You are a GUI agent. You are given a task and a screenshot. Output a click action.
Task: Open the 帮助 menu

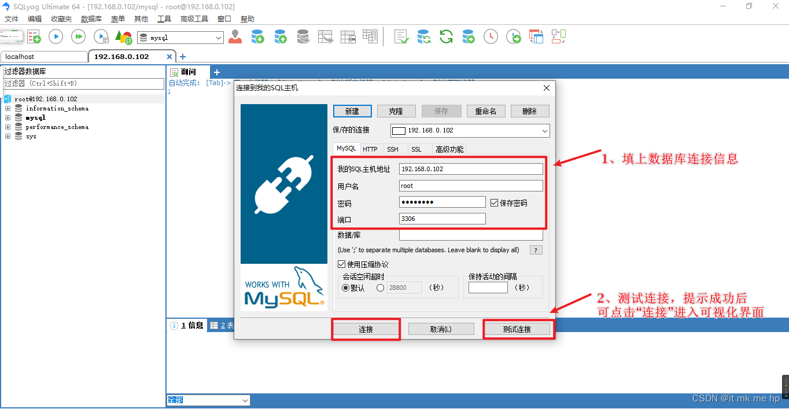247,19
